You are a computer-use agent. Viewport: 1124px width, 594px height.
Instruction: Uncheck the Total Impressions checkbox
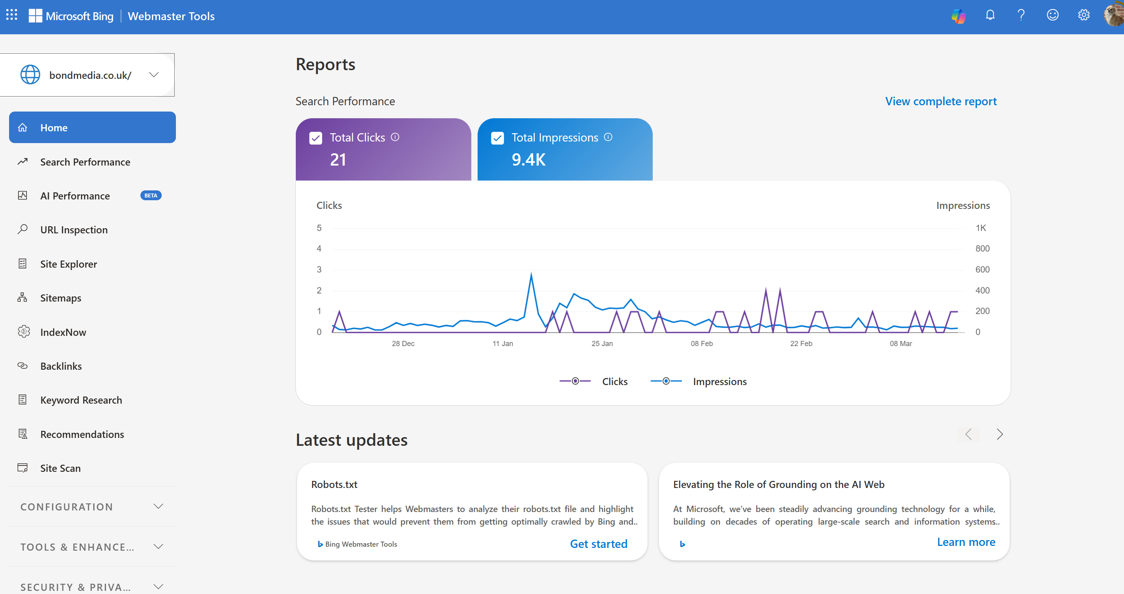coord(497,138)
